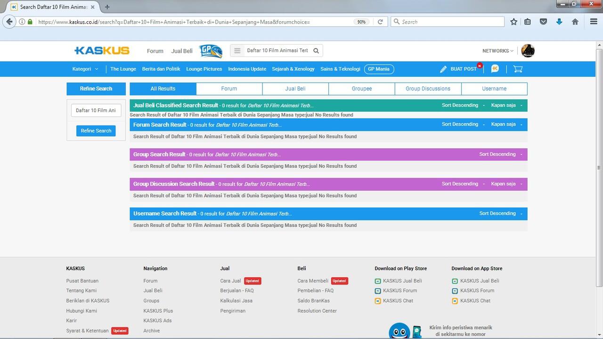Open Syarat & Ketentuan footer link
This screenshot has height=339, width=603.
click(88, 331)
